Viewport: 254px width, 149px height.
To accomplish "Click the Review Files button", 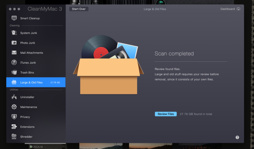I will pos(166,114).
